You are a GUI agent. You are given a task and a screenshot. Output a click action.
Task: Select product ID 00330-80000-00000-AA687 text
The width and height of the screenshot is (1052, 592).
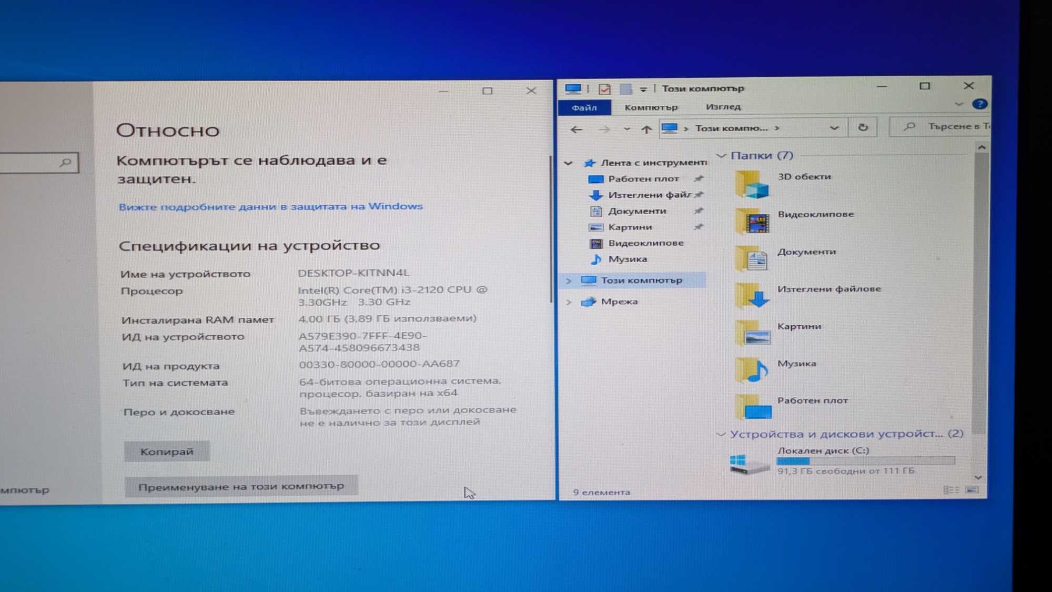[x=379, y=364]
